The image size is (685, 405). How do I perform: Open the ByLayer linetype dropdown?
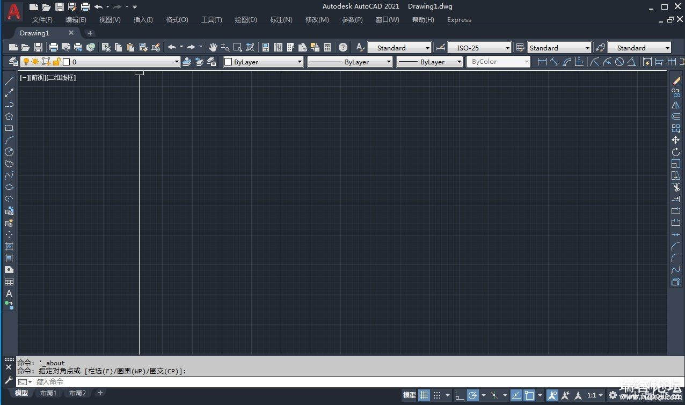(389, 62)
